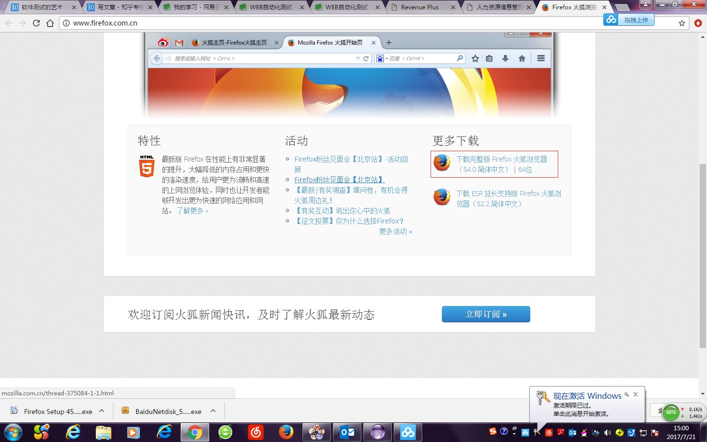The image size is (707, 442).
Task: Launch Firefox from the taskbar
Action: [x=286, y=432]
